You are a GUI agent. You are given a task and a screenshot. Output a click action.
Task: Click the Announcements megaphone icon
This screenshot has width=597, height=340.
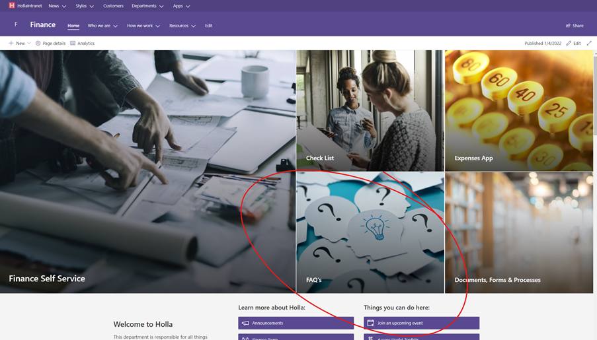point(245,323)
